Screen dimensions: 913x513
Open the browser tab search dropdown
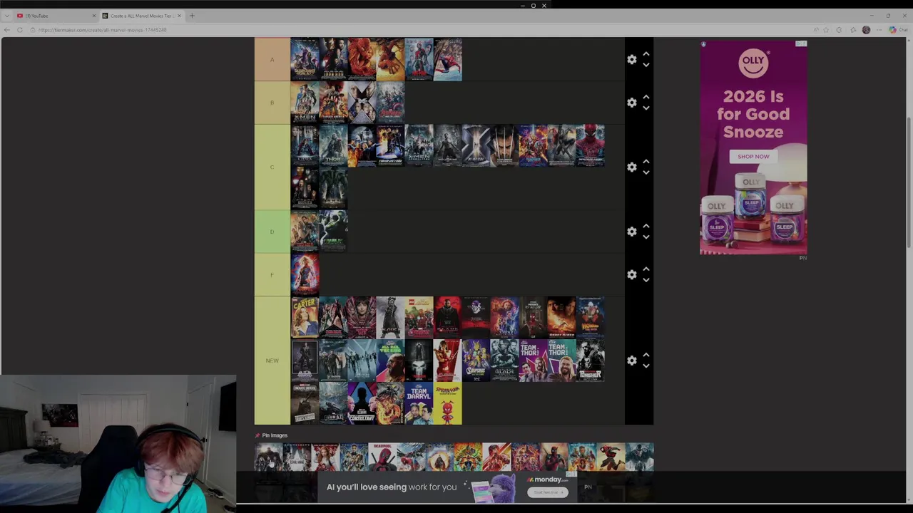6,16
